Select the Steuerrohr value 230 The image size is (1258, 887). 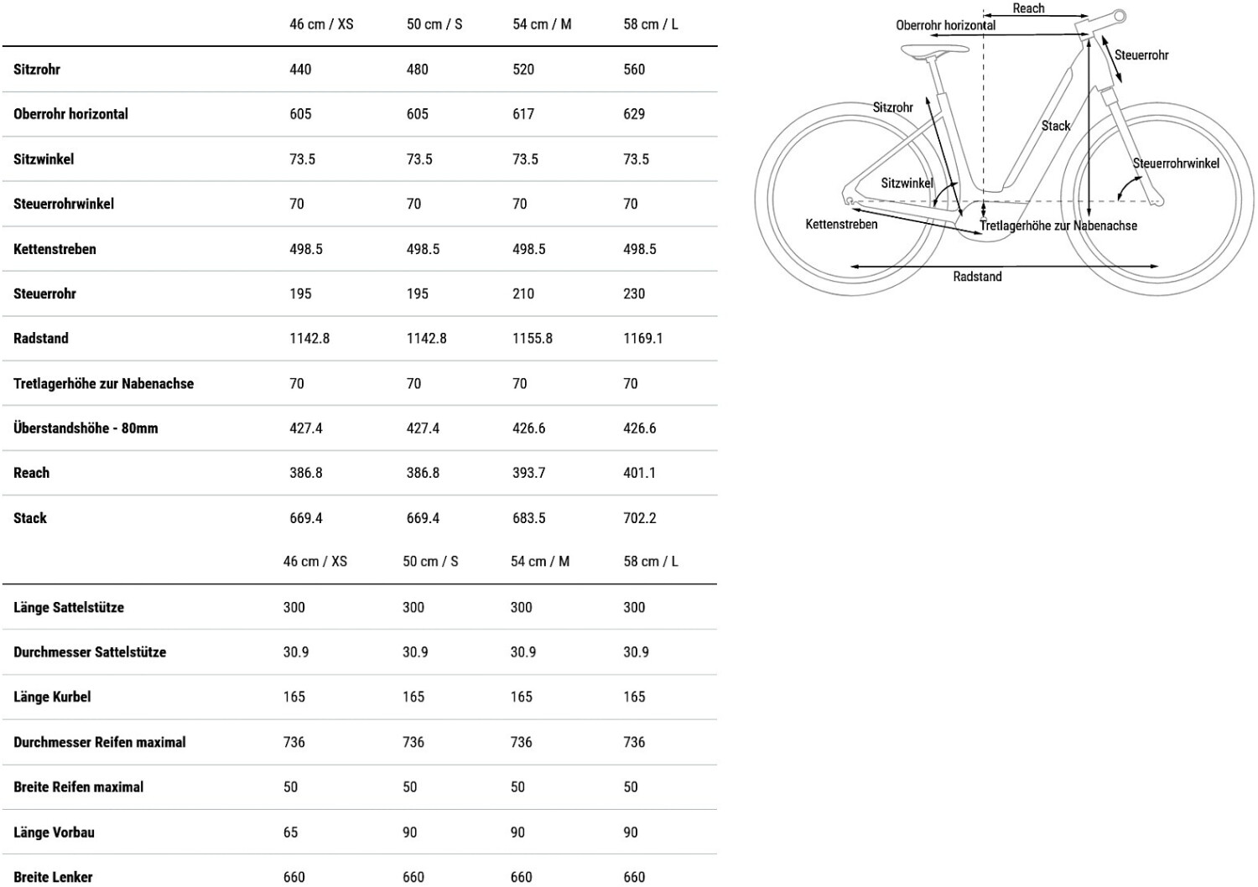click(634, 294)
